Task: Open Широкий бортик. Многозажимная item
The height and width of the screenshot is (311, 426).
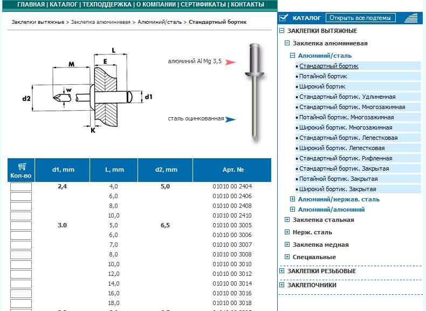Action: pos(346,127)
